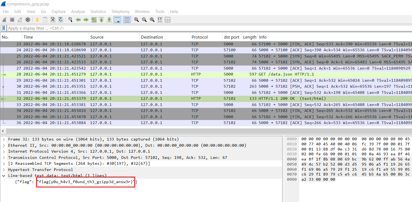Click the display filter bookmark icon
The image size is (412, 202).
click(4, 28)
